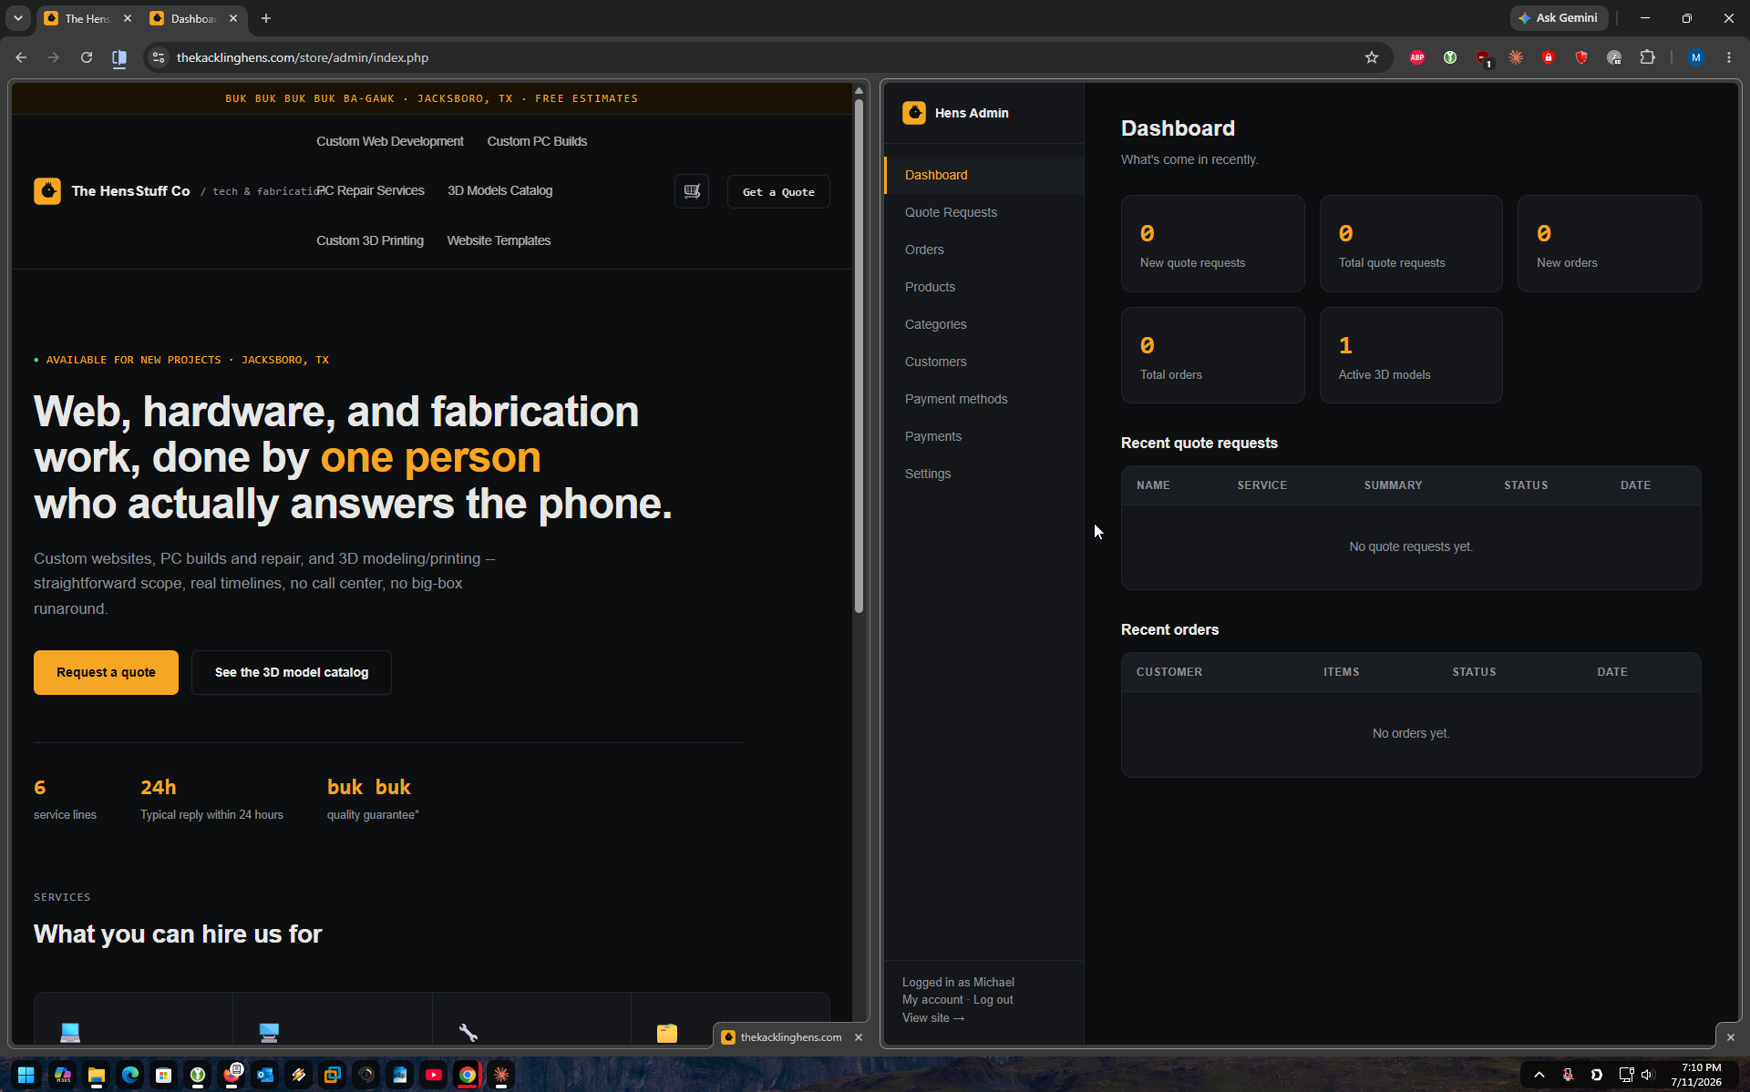The image size is (1750, 1092).
Task: Open the shopping cart icon on Hens site
Action: tap(692, 191)
